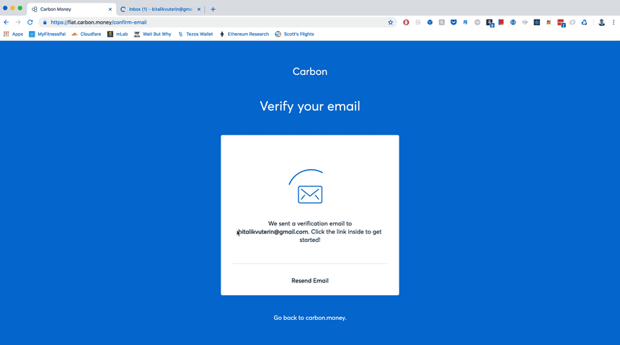Reload the page with the refresh icon
The image size is (620, 345).
30,22
